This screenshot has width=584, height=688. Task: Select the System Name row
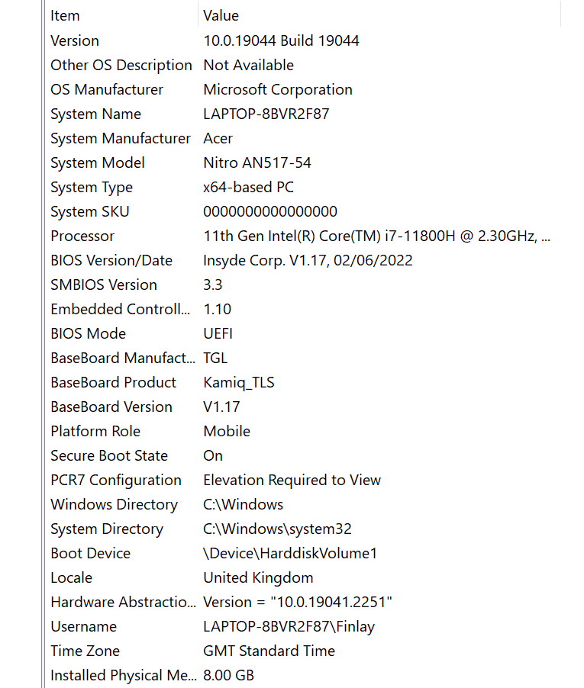coord(303,114)
